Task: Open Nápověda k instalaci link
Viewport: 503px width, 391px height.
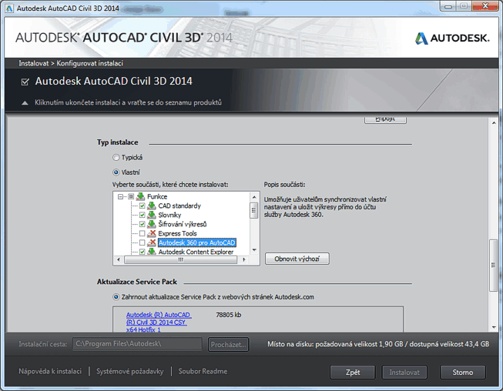Action: [x=50, y=372]
